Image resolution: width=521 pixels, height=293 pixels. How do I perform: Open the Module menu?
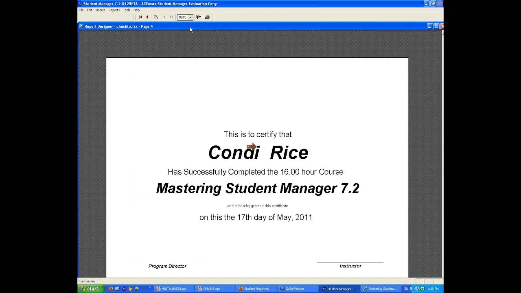pos(100,10)
